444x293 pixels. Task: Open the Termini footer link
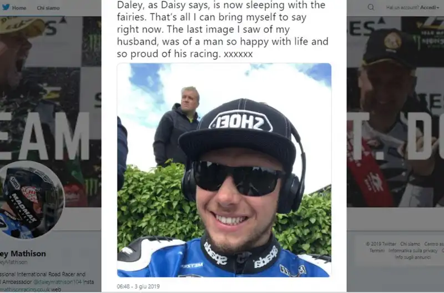377,250
